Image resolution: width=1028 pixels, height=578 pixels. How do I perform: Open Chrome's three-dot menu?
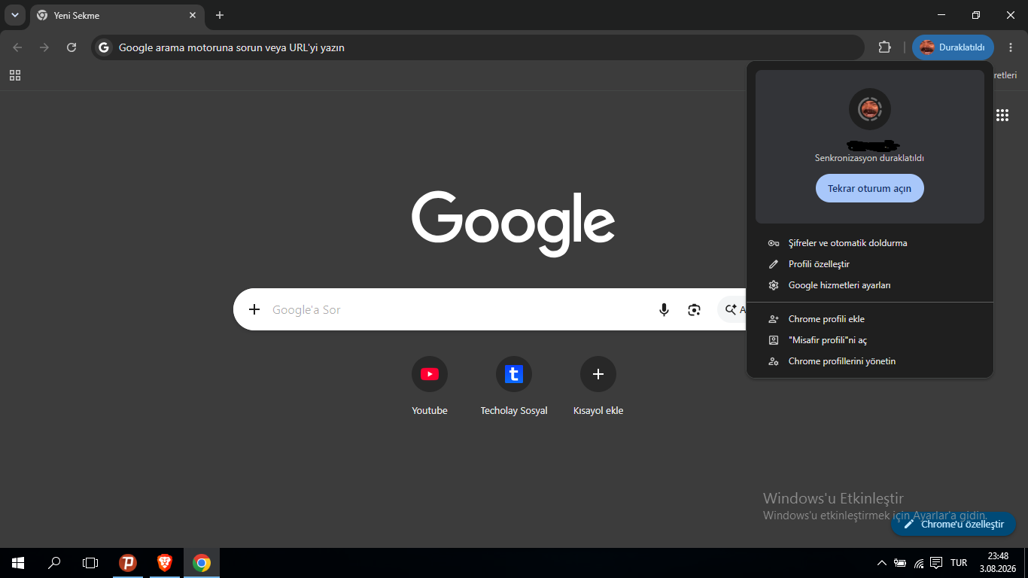coord(1011,47)
